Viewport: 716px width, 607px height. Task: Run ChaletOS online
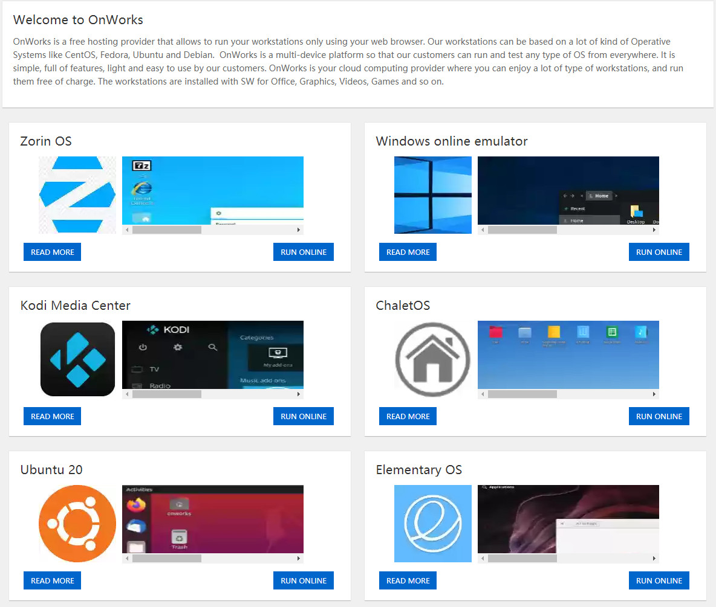click(659, 416)
